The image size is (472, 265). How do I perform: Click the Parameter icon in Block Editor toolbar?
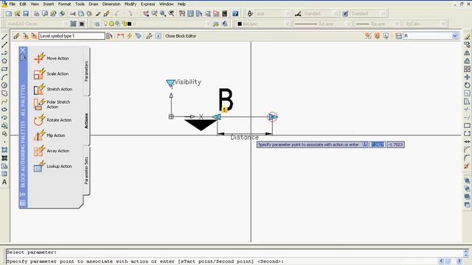pos(120,36)
